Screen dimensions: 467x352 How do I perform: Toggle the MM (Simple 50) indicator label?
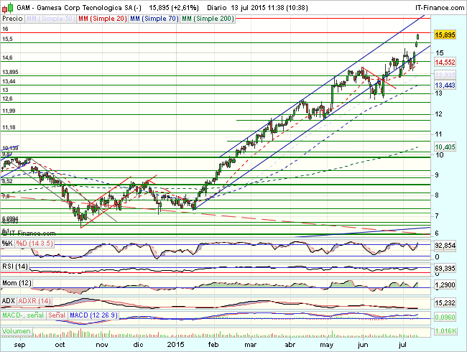pyautogui.click(x=50, y=19)
